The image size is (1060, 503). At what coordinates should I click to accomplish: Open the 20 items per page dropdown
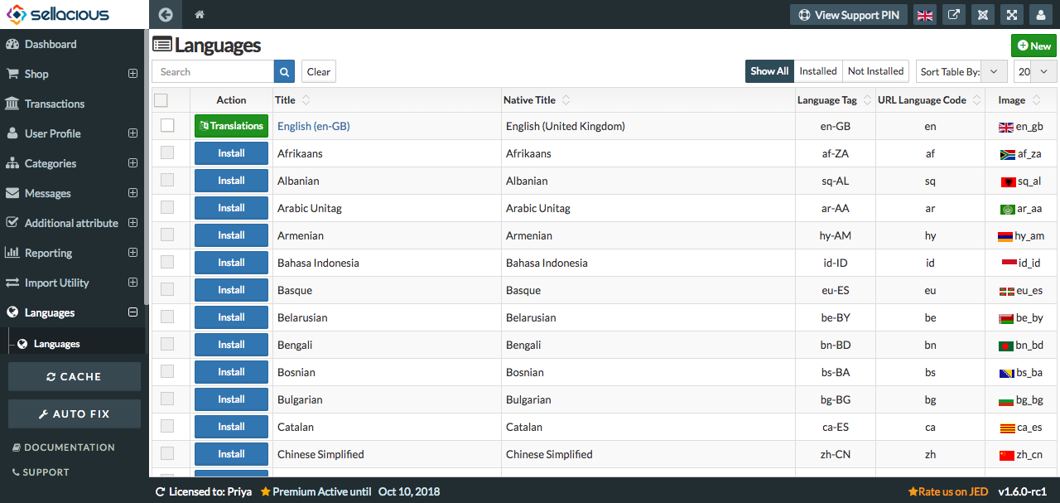(1035, 71)
